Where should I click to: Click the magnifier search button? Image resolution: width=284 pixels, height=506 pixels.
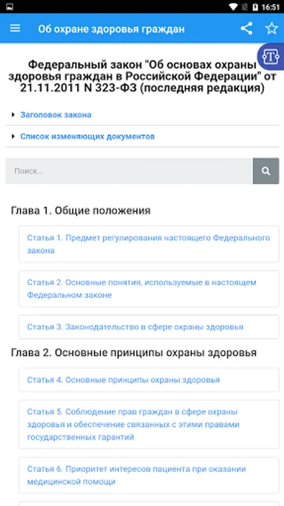265,171
